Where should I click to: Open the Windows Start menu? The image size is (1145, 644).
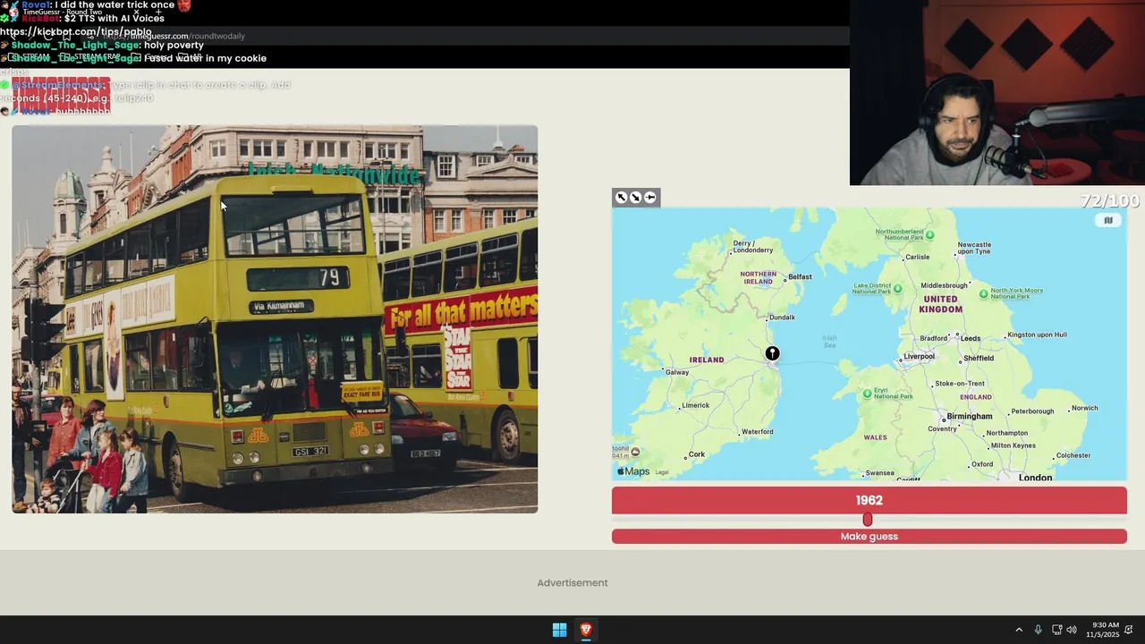(x=559, y=630)
